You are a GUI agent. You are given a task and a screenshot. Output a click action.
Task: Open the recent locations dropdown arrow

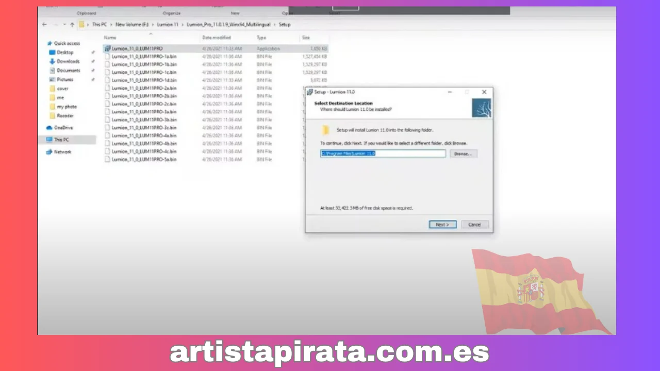64,25
